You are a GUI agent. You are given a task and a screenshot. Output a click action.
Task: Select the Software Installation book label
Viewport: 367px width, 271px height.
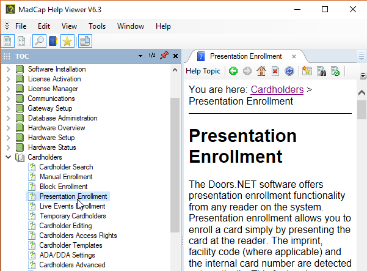57,69
